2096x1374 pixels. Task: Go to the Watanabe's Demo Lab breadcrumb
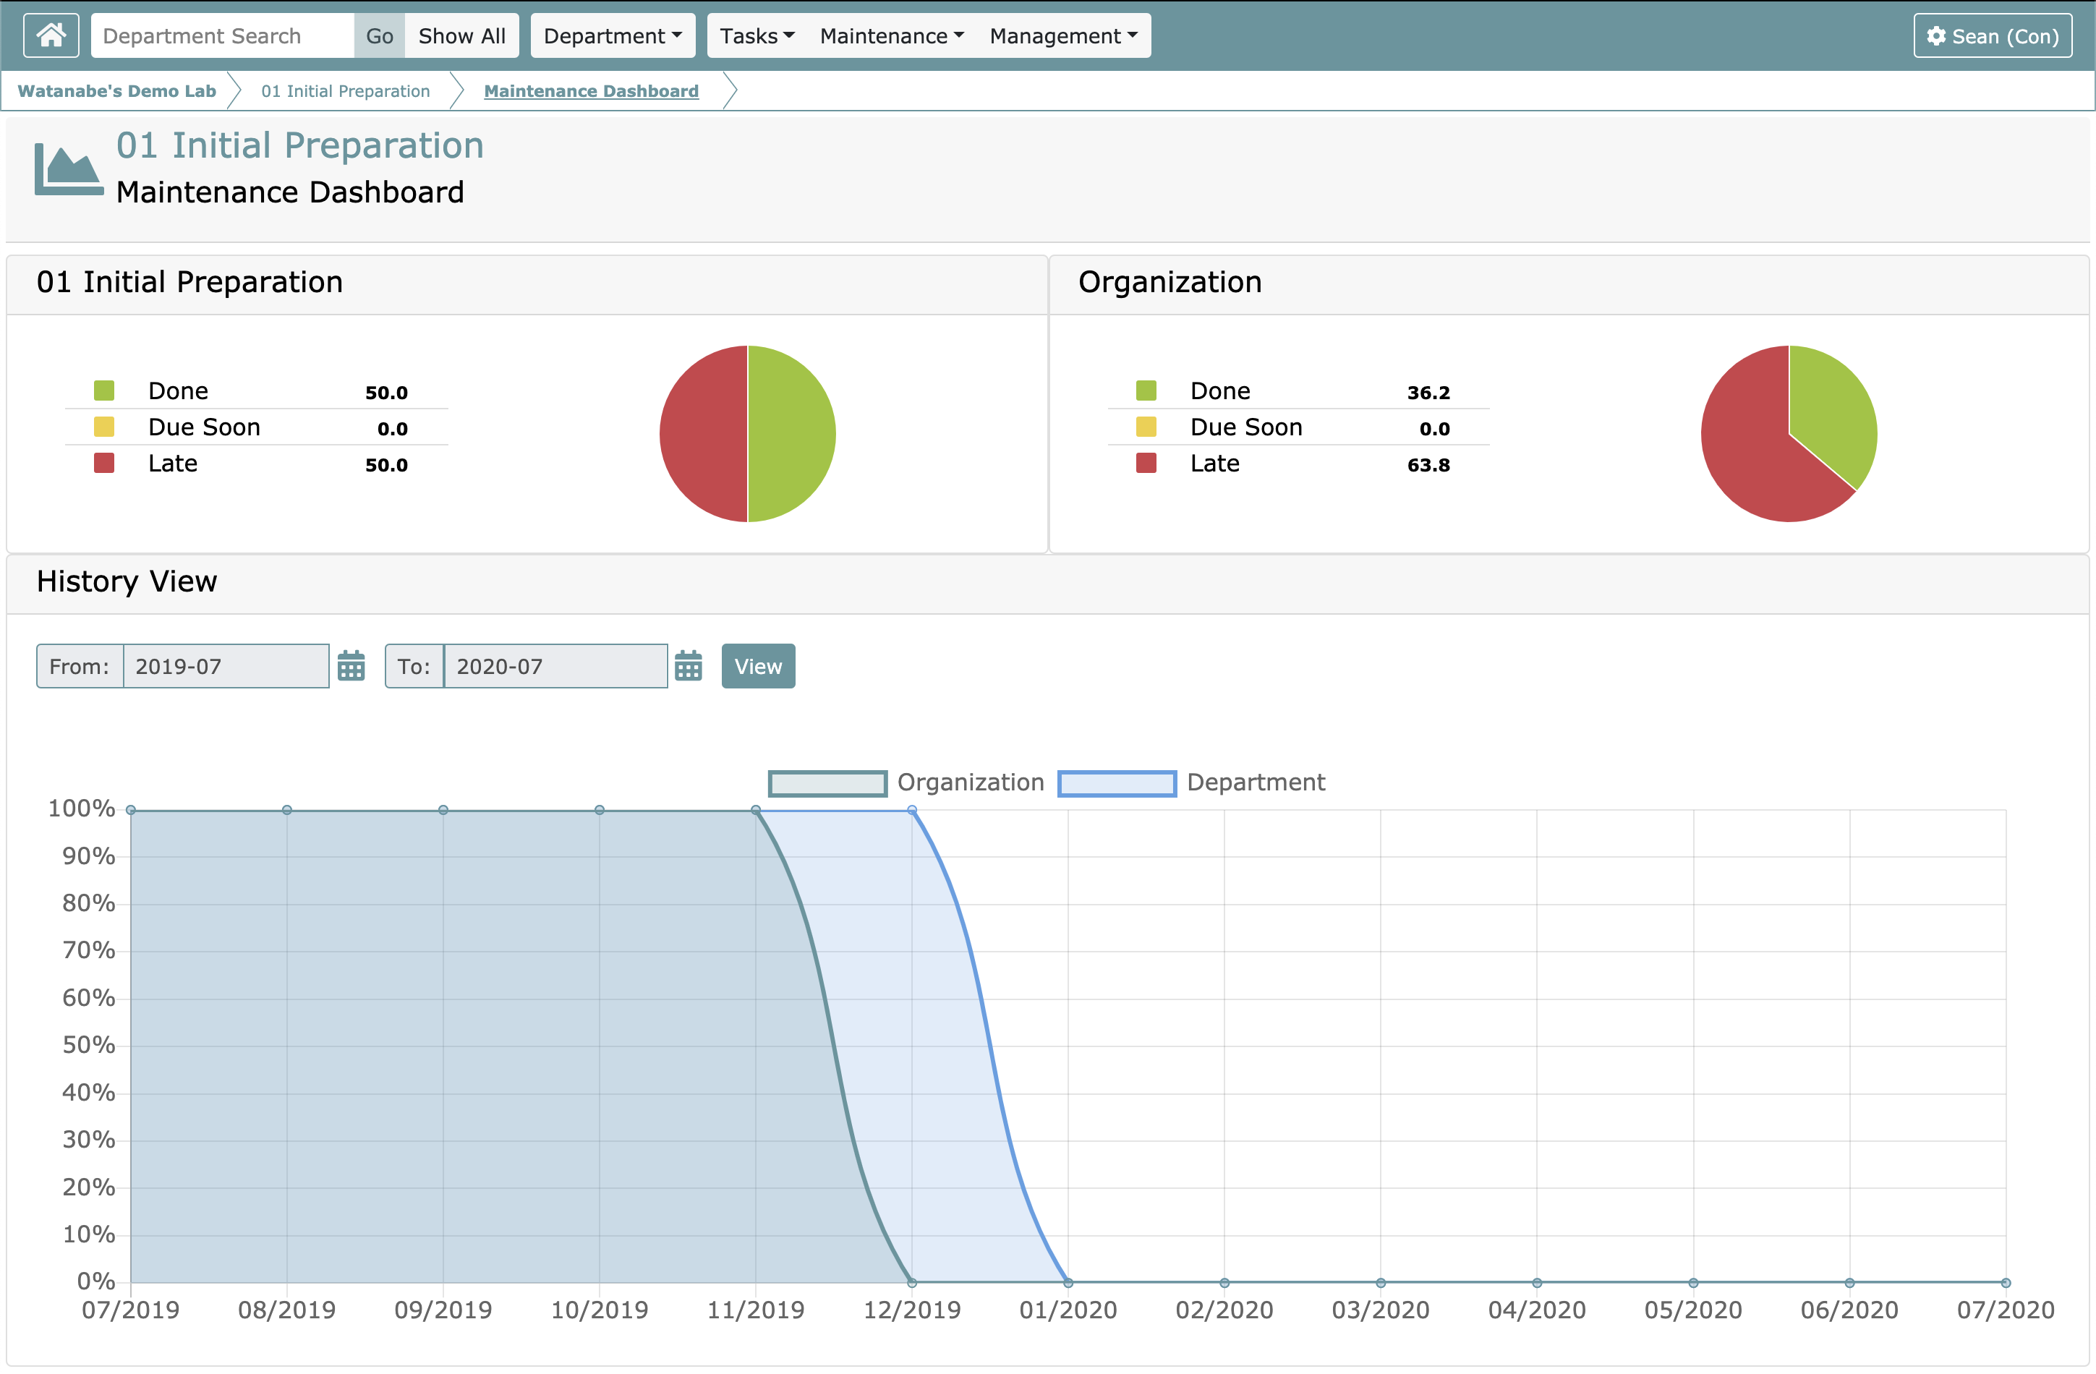(116, 90)
